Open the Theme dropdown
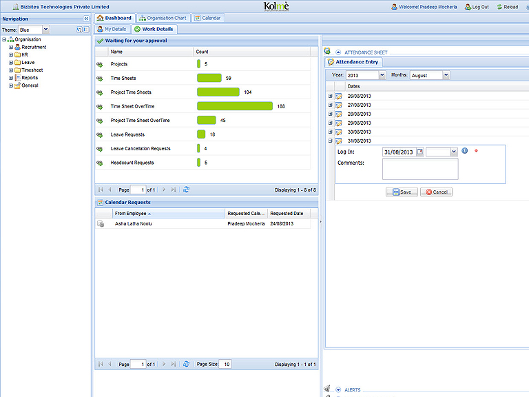The image size is (529, 397). tap(45, 30)
